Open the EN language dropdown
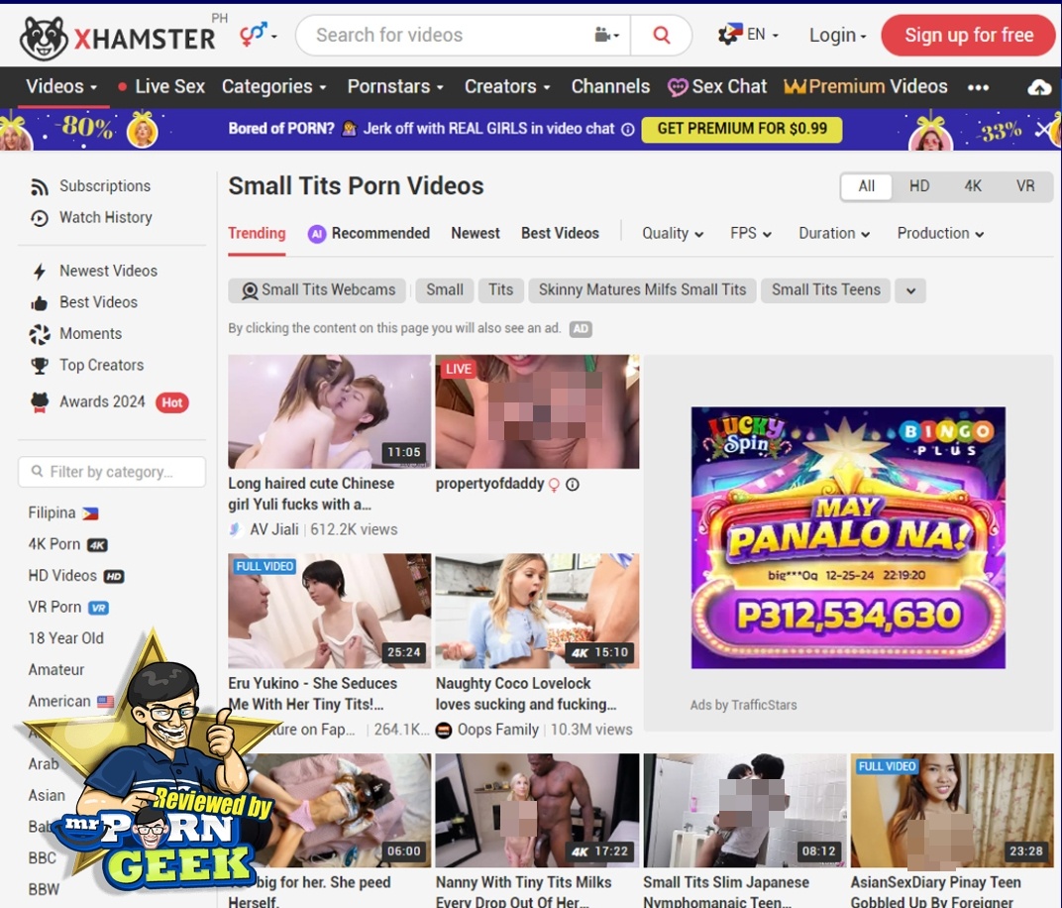 click(748, 34)
